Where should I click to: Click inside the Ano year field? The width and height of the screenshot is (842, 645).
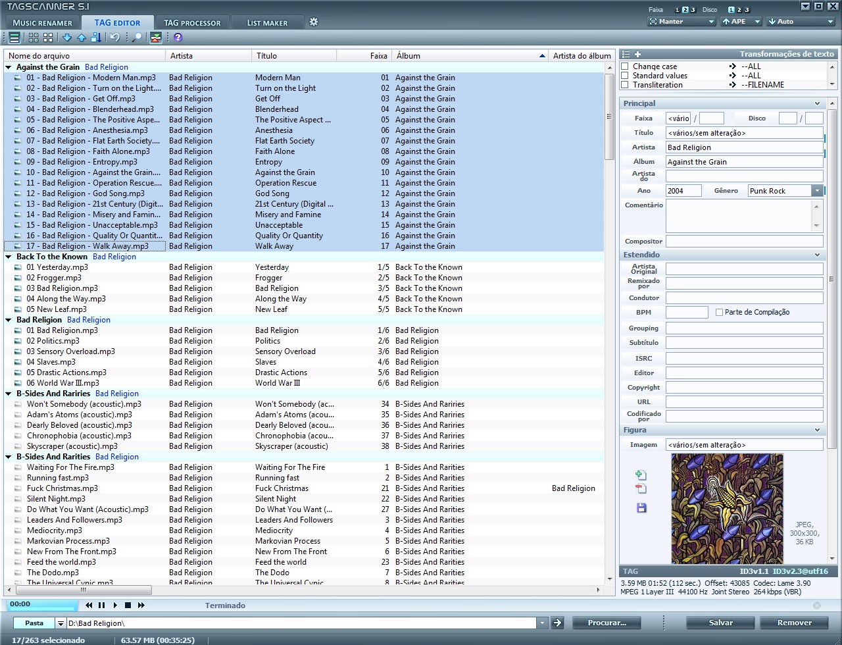(x=683, y=190)
